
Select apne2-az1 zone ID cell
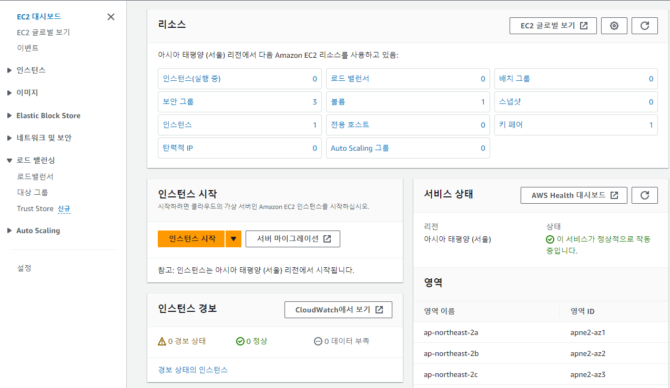[588, 332]
